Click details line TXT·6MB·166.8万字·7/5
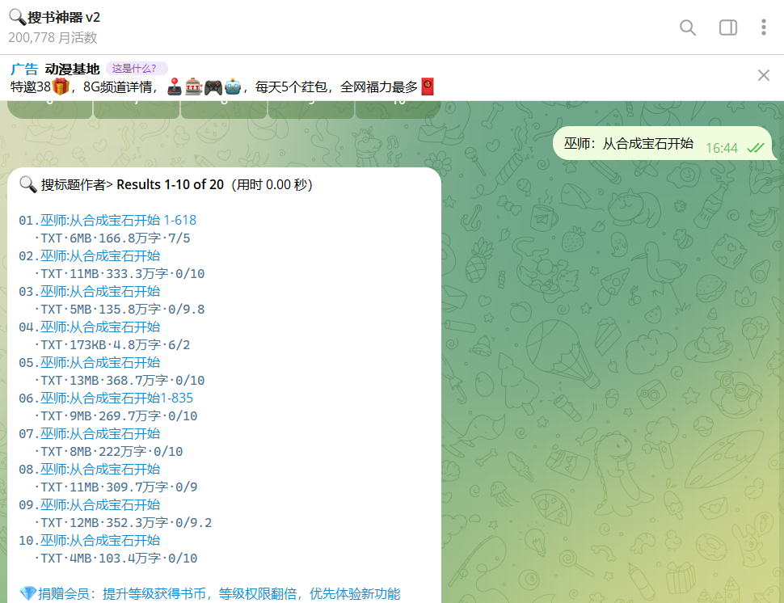 [x=112, y=238]
